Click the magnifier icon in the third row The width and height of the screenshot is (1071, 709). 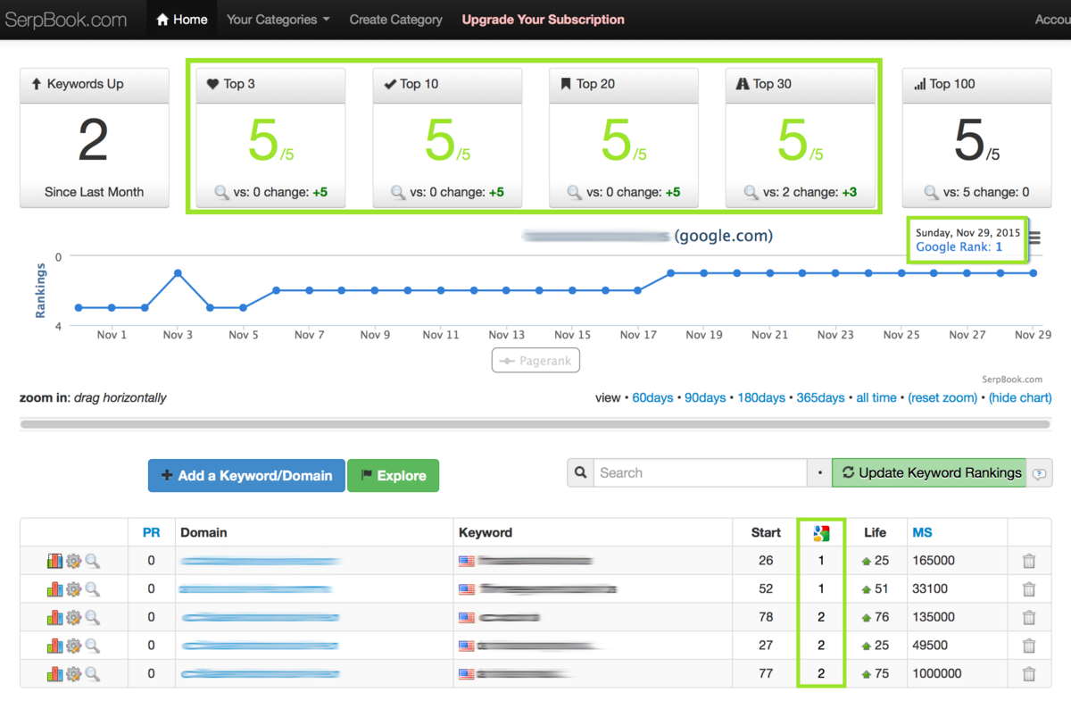pos(92,617)
